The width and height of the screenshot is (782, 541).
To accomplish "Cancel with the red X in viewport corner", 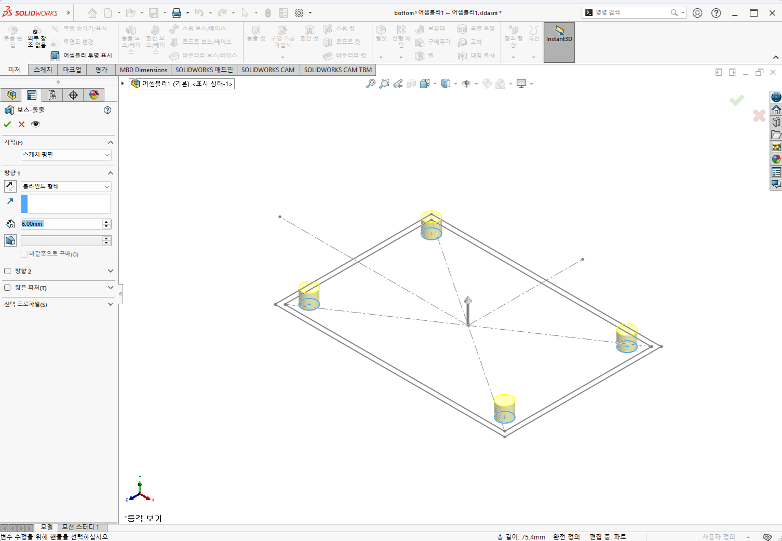I will [759, 116].
